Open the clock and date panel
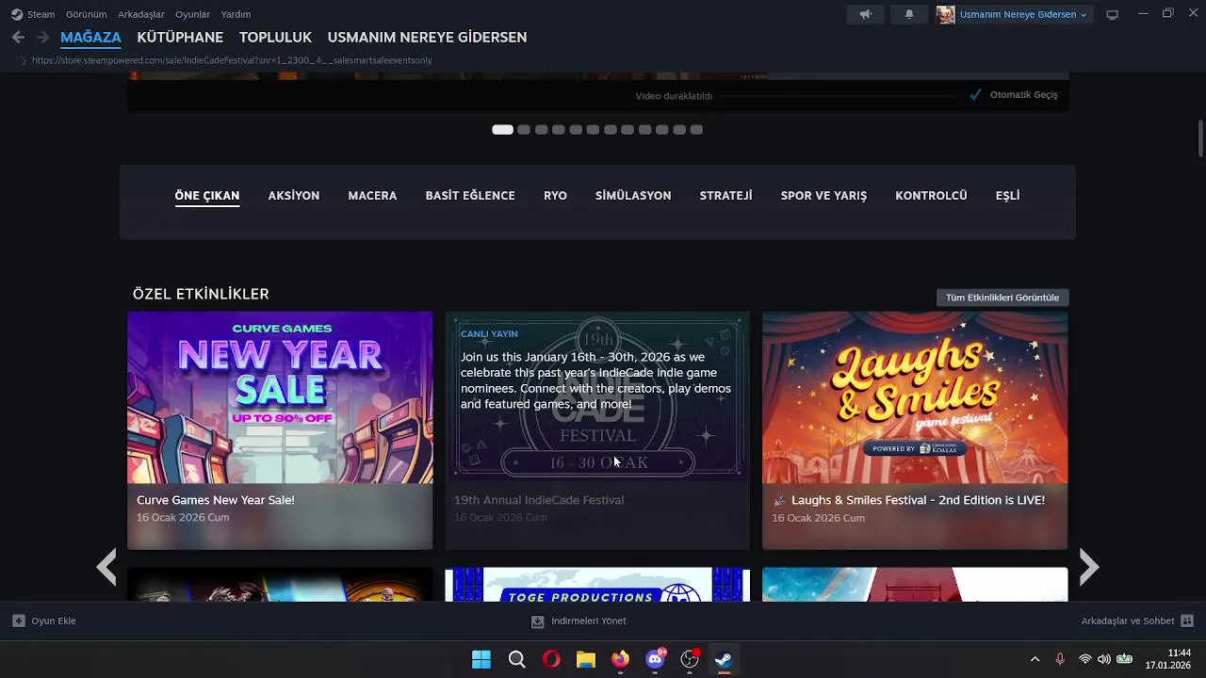 coord(1168,659)
